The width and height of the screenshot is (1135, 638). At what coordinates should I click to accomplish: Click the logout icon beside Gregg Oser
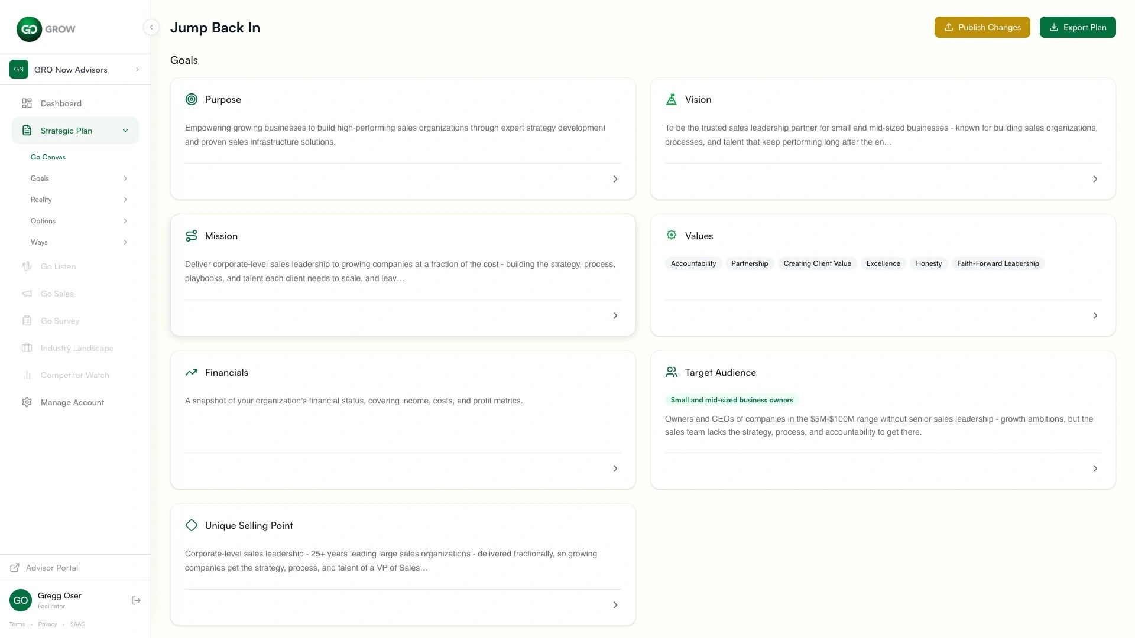[x=136, y=600]
